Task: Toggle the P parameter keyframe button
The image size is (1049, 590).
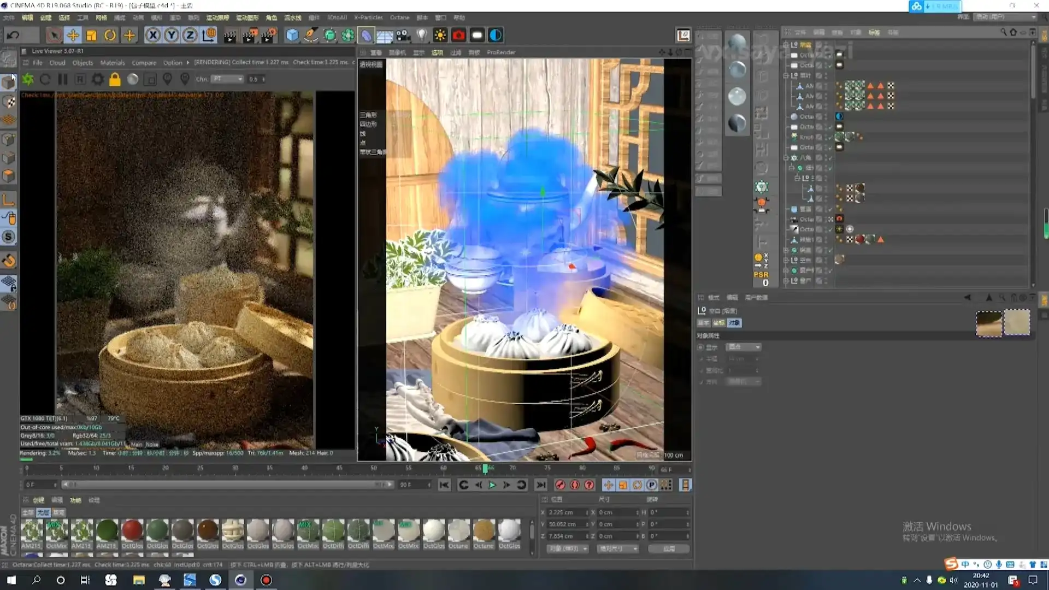Action: coord(651,485)
